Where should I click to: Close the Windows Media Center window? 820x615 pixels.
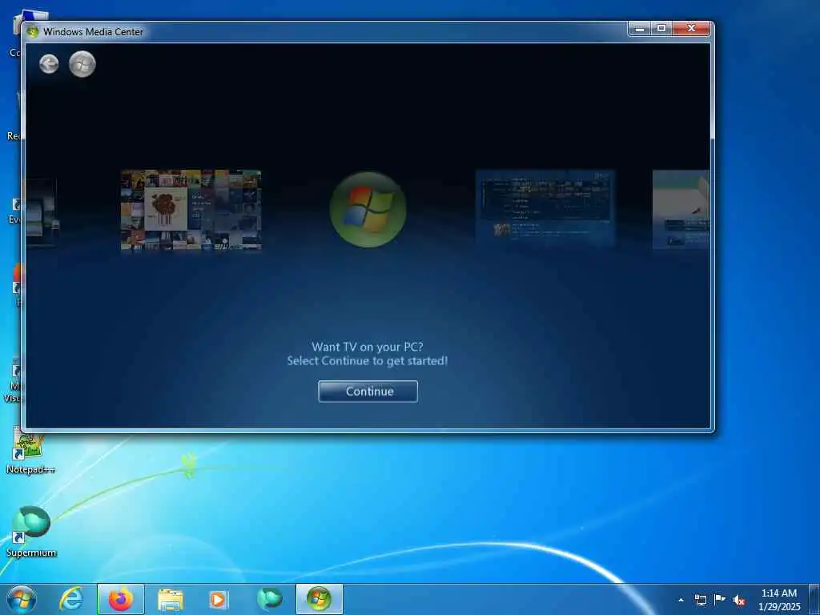pos(691,29)
